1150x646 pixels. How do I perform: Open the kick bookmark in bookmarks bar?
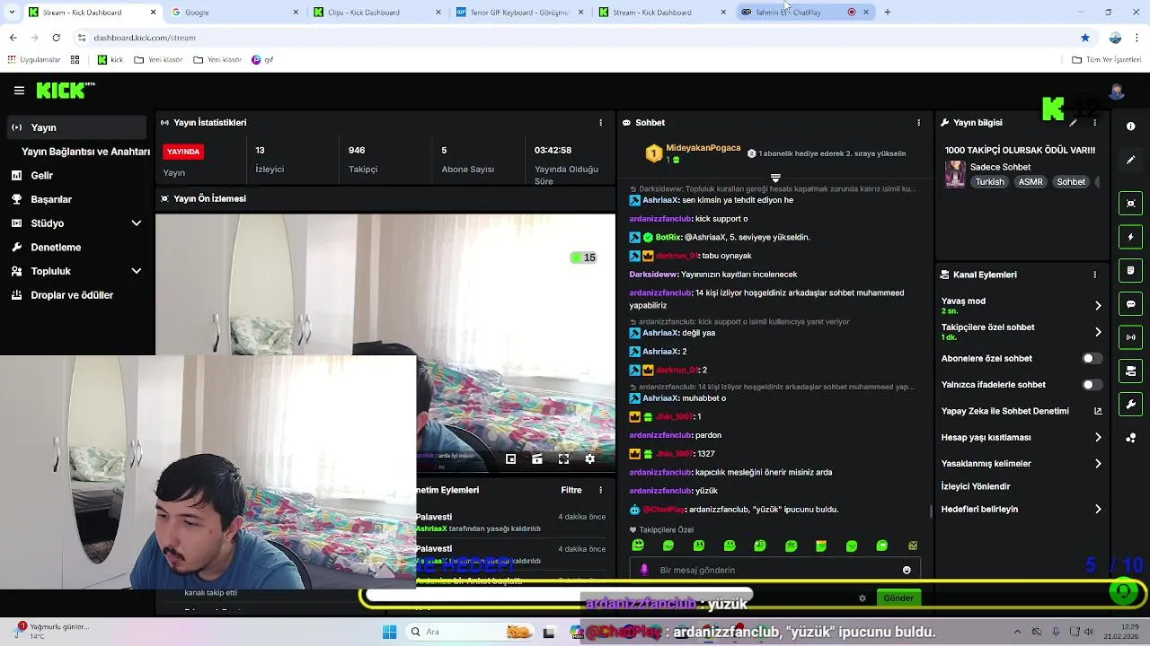pos(110,60)
